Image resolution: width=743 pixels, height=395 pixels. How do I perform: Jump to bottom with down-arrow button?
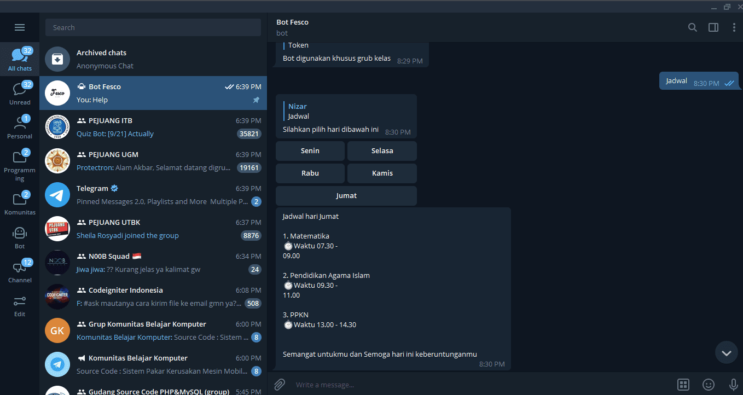coord(727,353)
